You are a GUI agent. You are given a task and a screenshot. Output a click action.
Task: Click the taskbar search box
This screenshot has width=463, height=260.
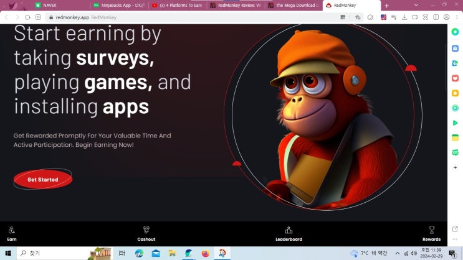(65, 253)
